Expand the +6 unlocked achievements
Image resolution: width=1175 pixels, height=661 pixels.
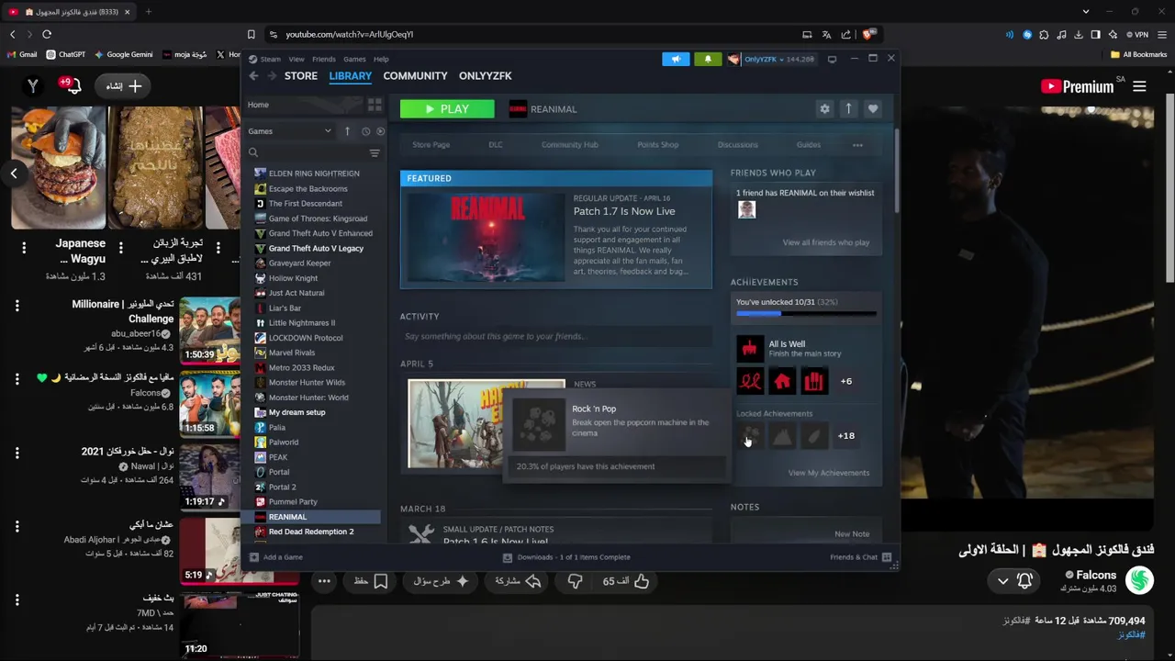point(846,381)
